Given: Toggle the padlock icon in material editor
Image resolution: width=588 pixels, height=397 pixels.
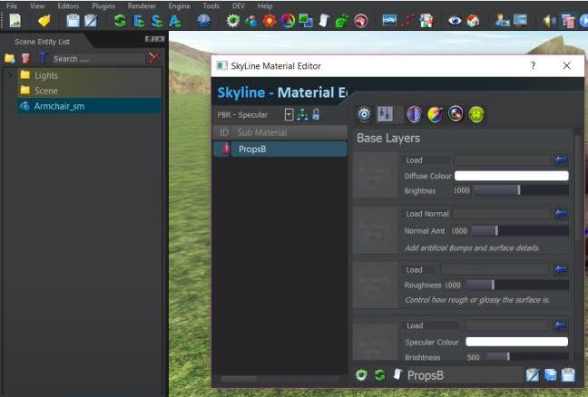Looking at the screenshot, I should pyautogui.click(x=316, y=114).
